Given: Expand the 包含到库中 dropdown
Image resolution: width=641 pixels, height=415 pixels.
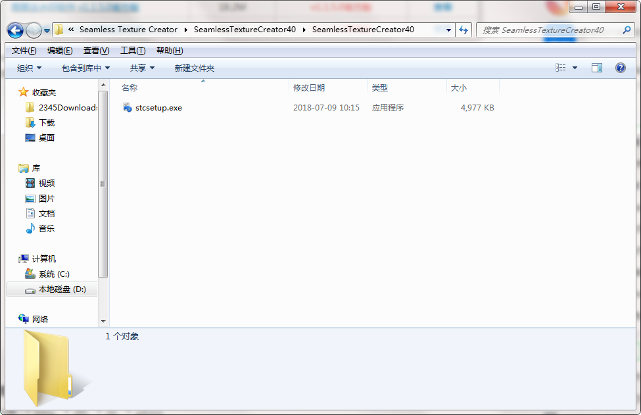Looking at the screenshot, I should coord(85,68).
